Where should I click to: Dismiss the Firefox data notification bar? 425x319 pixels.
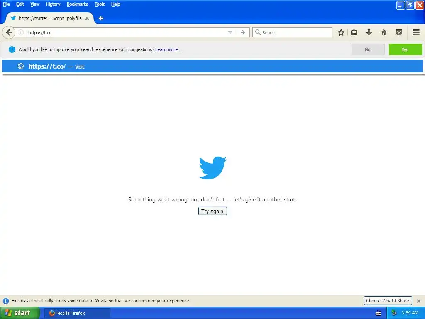pyautogui.click(x=418, y=301)
